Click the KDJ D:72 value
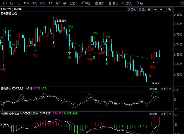184x134 pixels. (x=37, y=88)
